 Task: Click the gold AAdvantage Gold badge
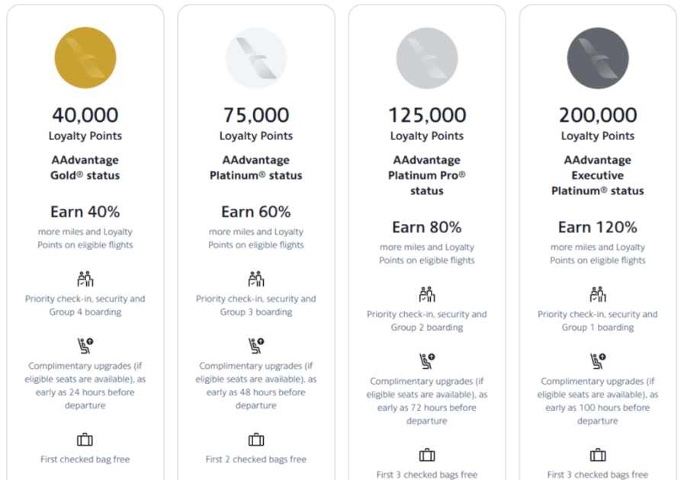(x=85, y=59)
